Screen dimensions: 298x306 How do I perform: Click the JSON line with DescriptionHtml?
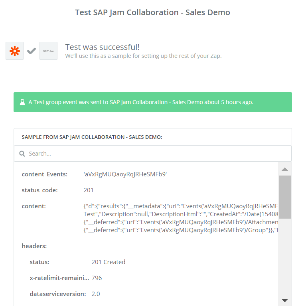click(x=181, y=214)
